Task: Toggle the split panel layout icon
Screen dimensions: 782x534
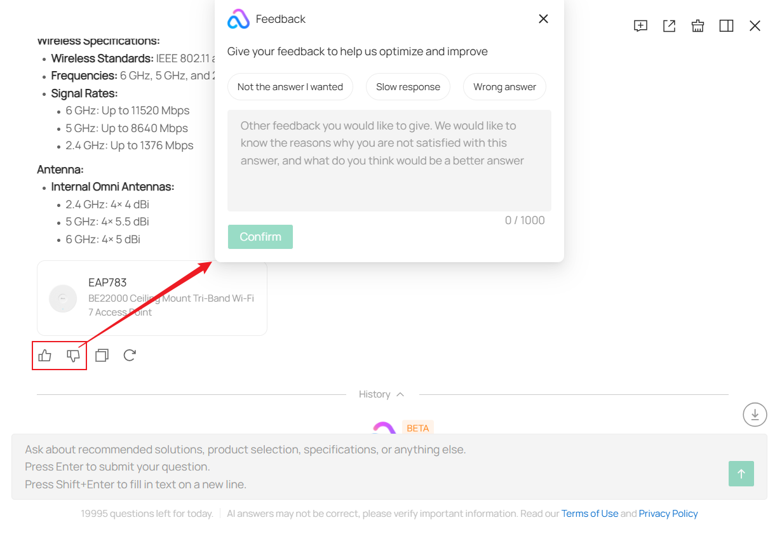Action: click(x=726, y=26)
